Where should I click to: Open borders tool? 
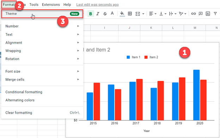[130, 14]
